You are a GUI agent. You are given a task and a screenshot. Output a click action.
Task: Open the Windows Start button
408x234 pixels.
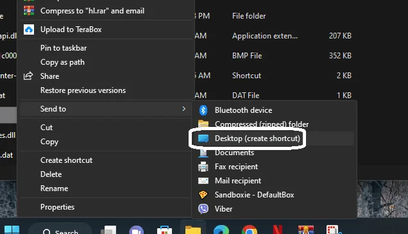click(12, 230)
